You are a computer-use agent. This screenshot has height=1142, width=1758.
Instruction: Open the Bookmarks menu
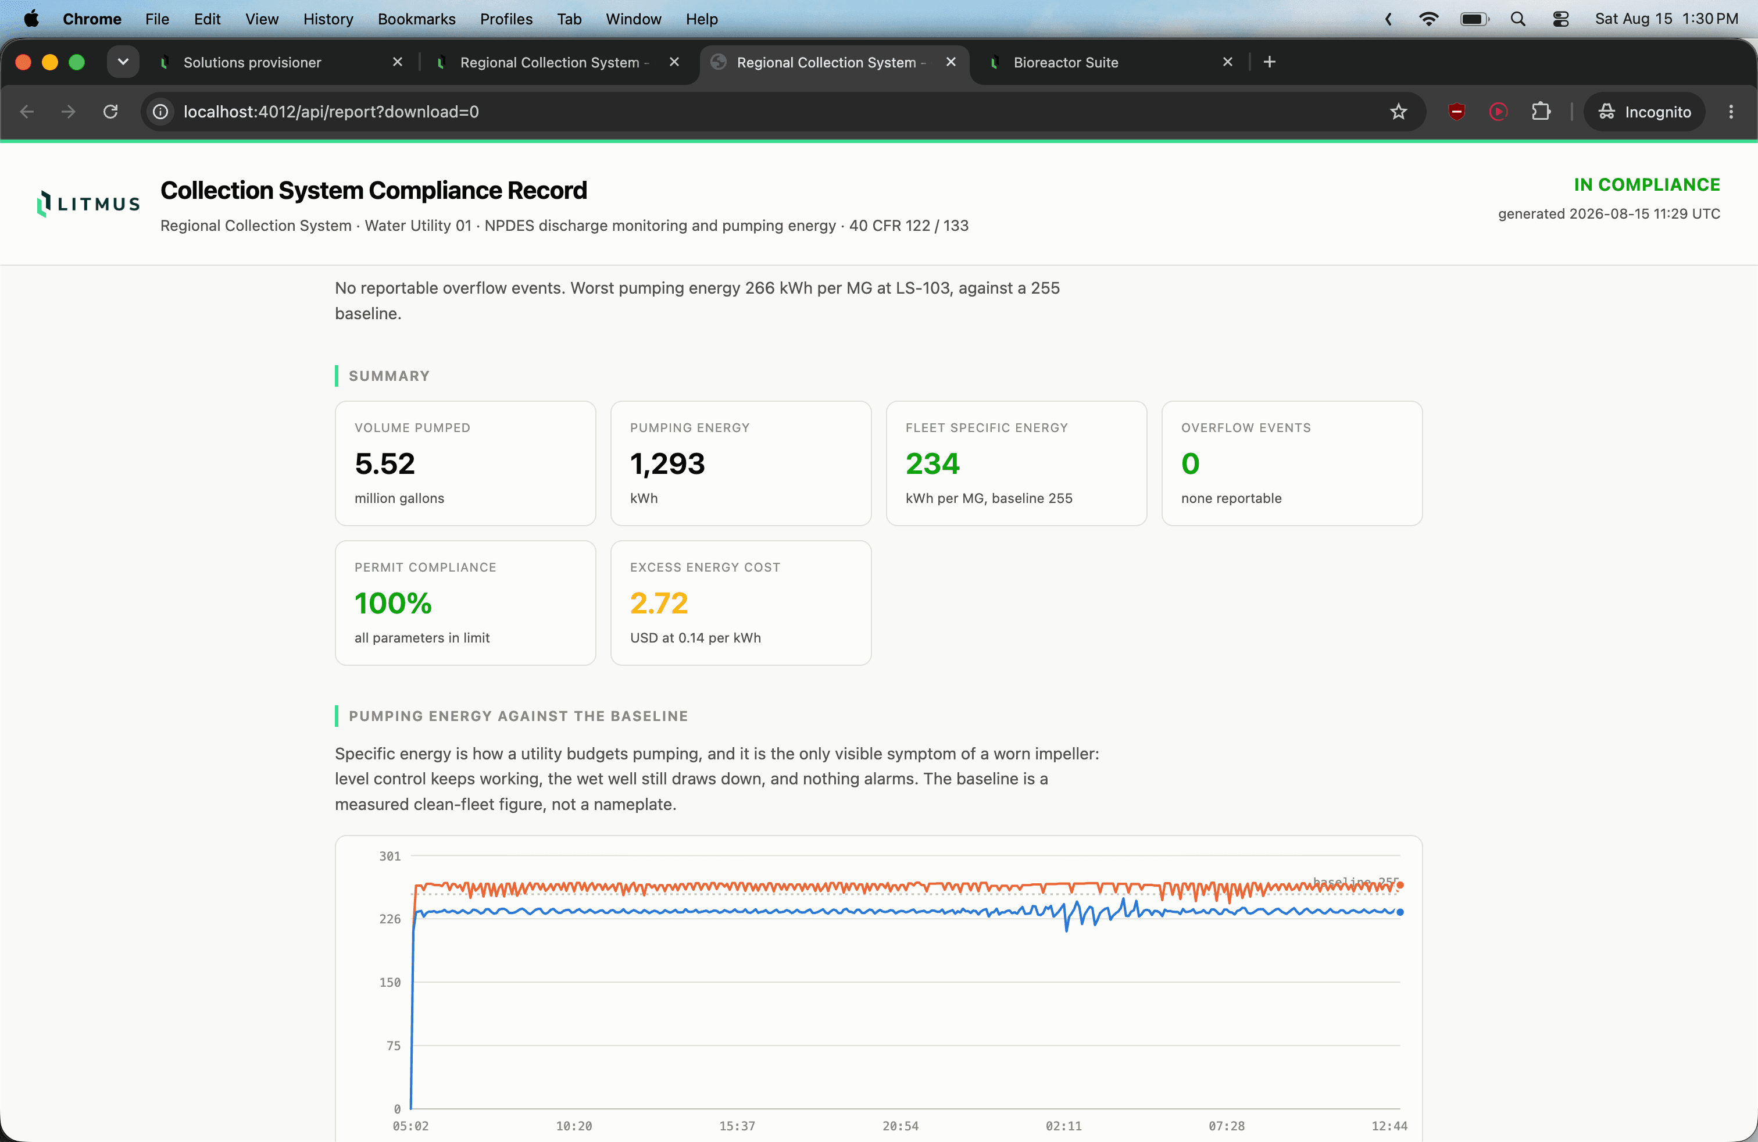416,19
